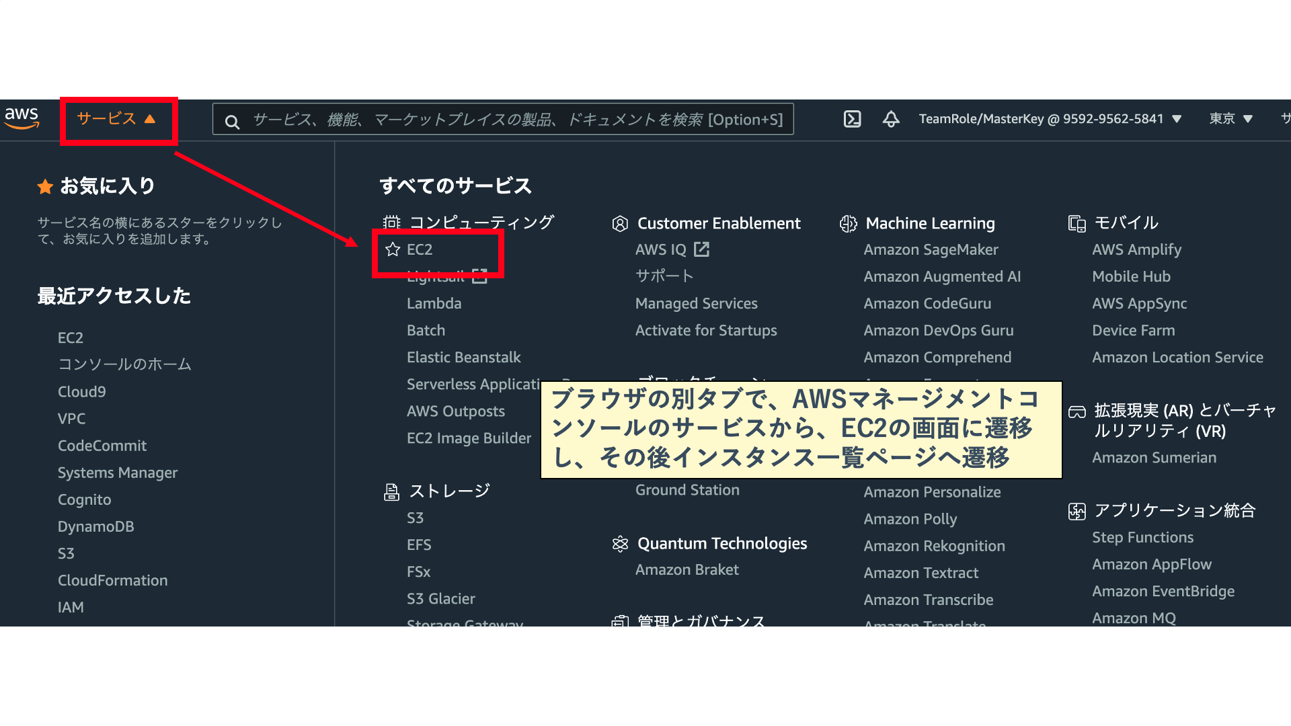Open Amazon AppFlow

(x=1151, y=564)
